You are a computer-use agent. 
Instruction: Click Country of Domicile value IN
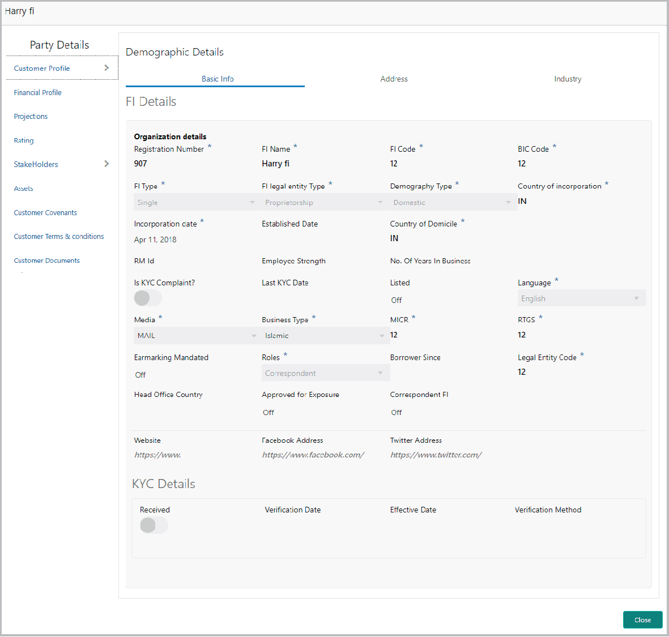pos(394,238)
